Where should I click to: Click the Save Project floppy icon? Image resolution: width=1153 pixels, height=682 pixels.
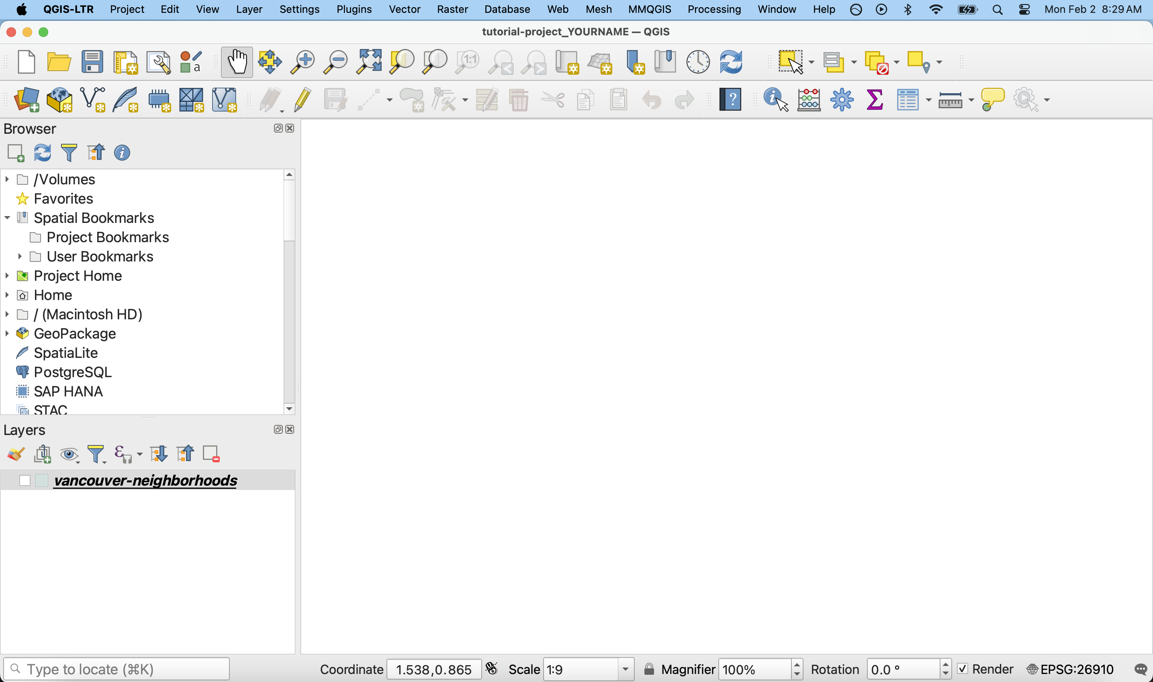click(x=92, y=62)
